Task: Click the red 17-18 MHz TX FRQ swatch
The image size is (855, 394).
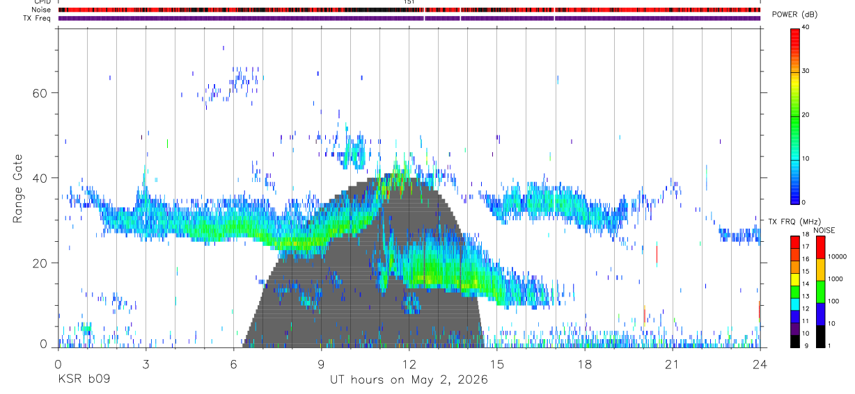Action: [794, 242]
